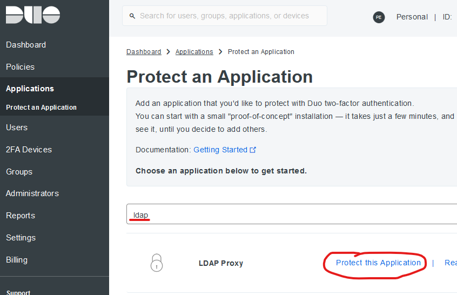Click the Applications breadcrumb link
This screenshot has height=295, width=457.
[194, 52]
